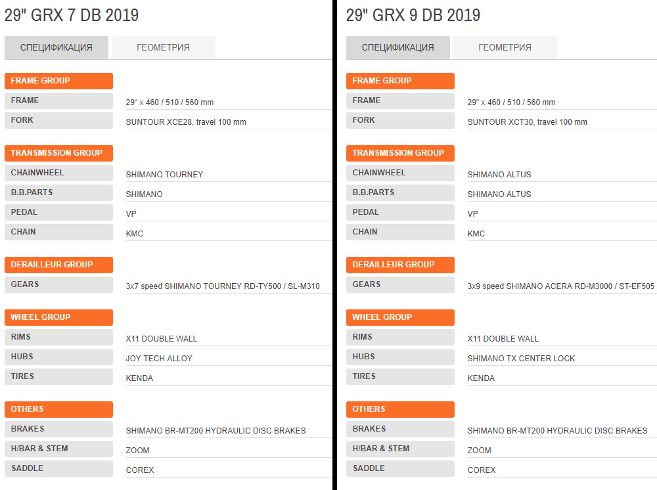Select 3x7 speed SHIMANO TOURNEY gears text
This screenshot has width=657, height=490.
click(x=223, y=286)
